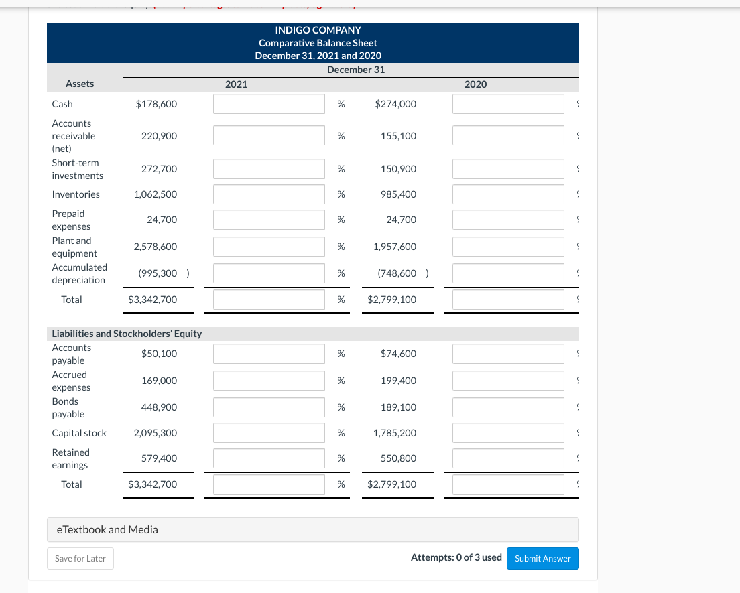Click the 2020 Capital stock percentage input
740x593 pixels.
pos(508,433)
